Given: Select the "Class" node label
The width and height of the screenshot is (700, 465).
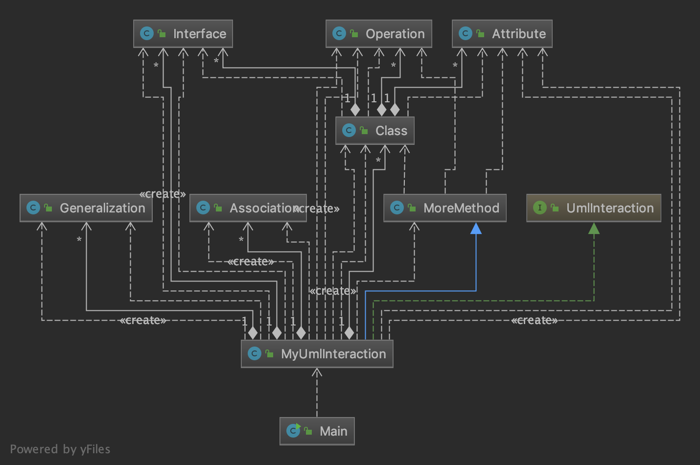Looking at the screenshot, I should [391, 131].
